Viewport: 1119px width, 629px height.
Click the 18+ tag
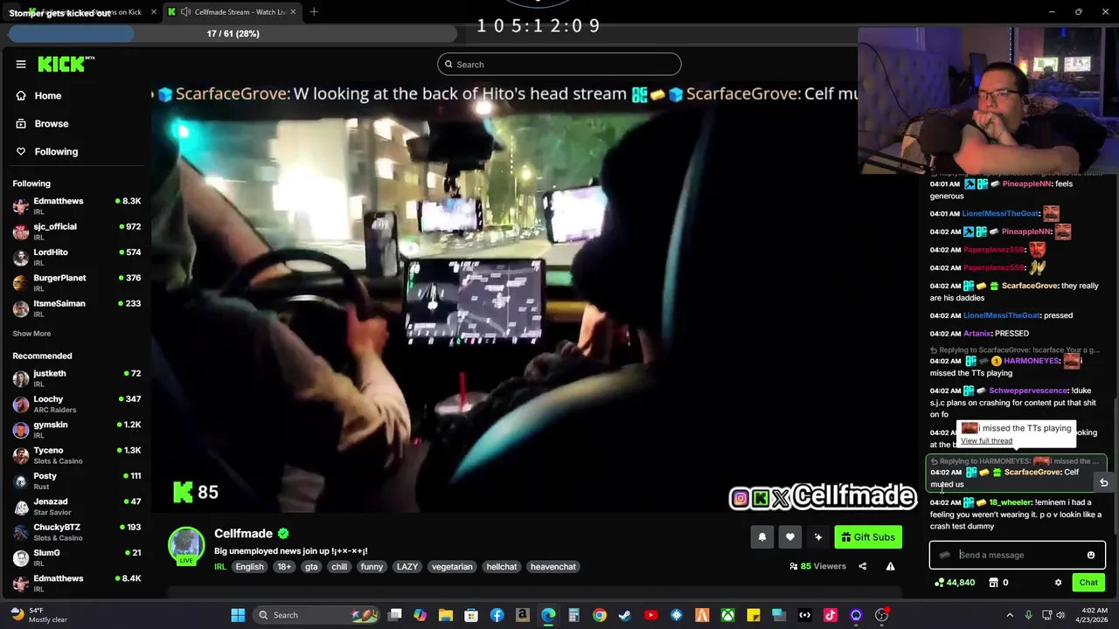(x=284, y=567)
